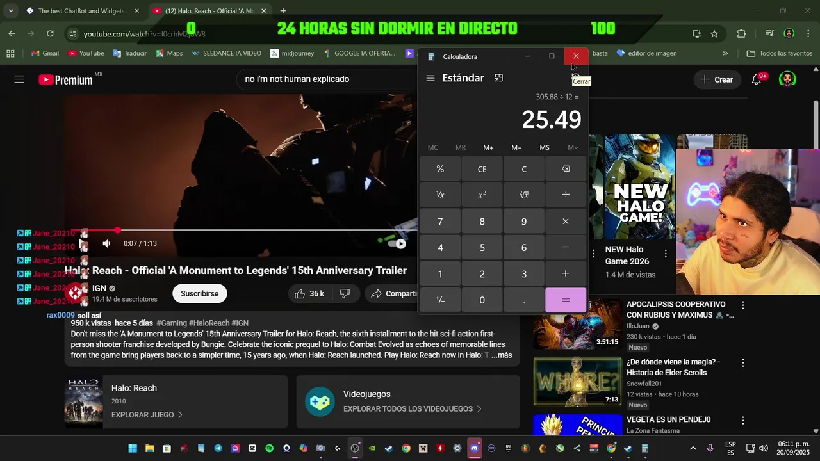Click the M+ memory add button
Image resolution: width=820 pixels, height=461 pixels.
[488, 147]
